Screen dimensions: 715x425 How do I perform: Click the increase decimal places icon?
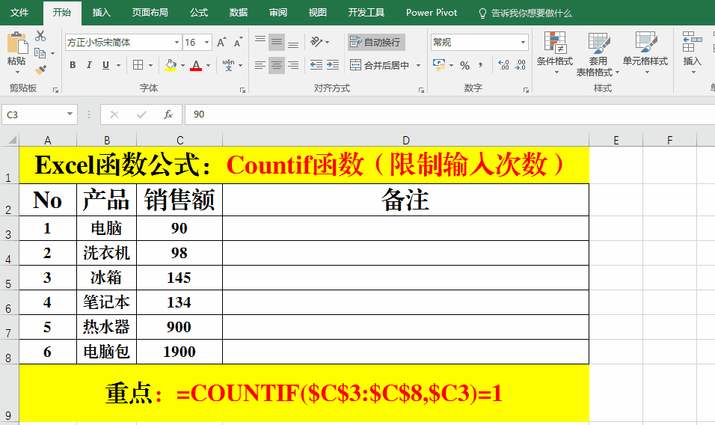click(x=503, y=65)
